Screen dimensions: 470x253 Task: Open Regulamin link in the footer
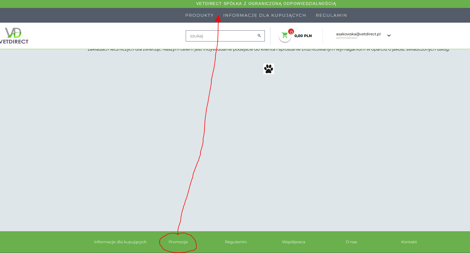coord(236,242)
